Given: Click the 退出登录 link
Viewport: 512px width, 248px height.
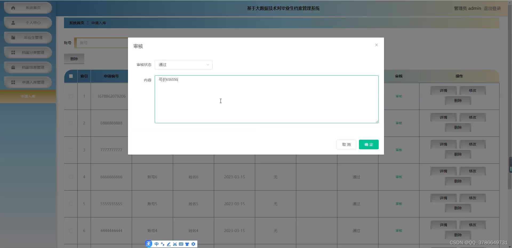Looking at the screenshot, I should point(492,8).
